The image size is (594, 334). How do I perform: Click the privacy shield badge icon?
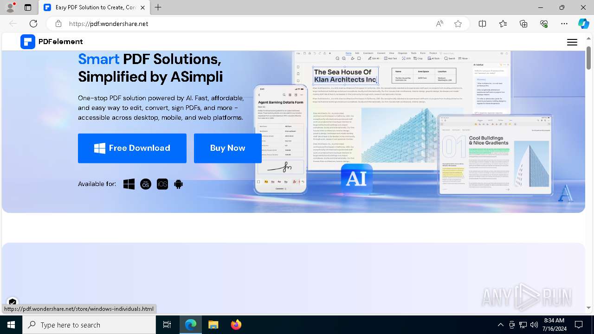pyautogui.click(x=13, y=302)
